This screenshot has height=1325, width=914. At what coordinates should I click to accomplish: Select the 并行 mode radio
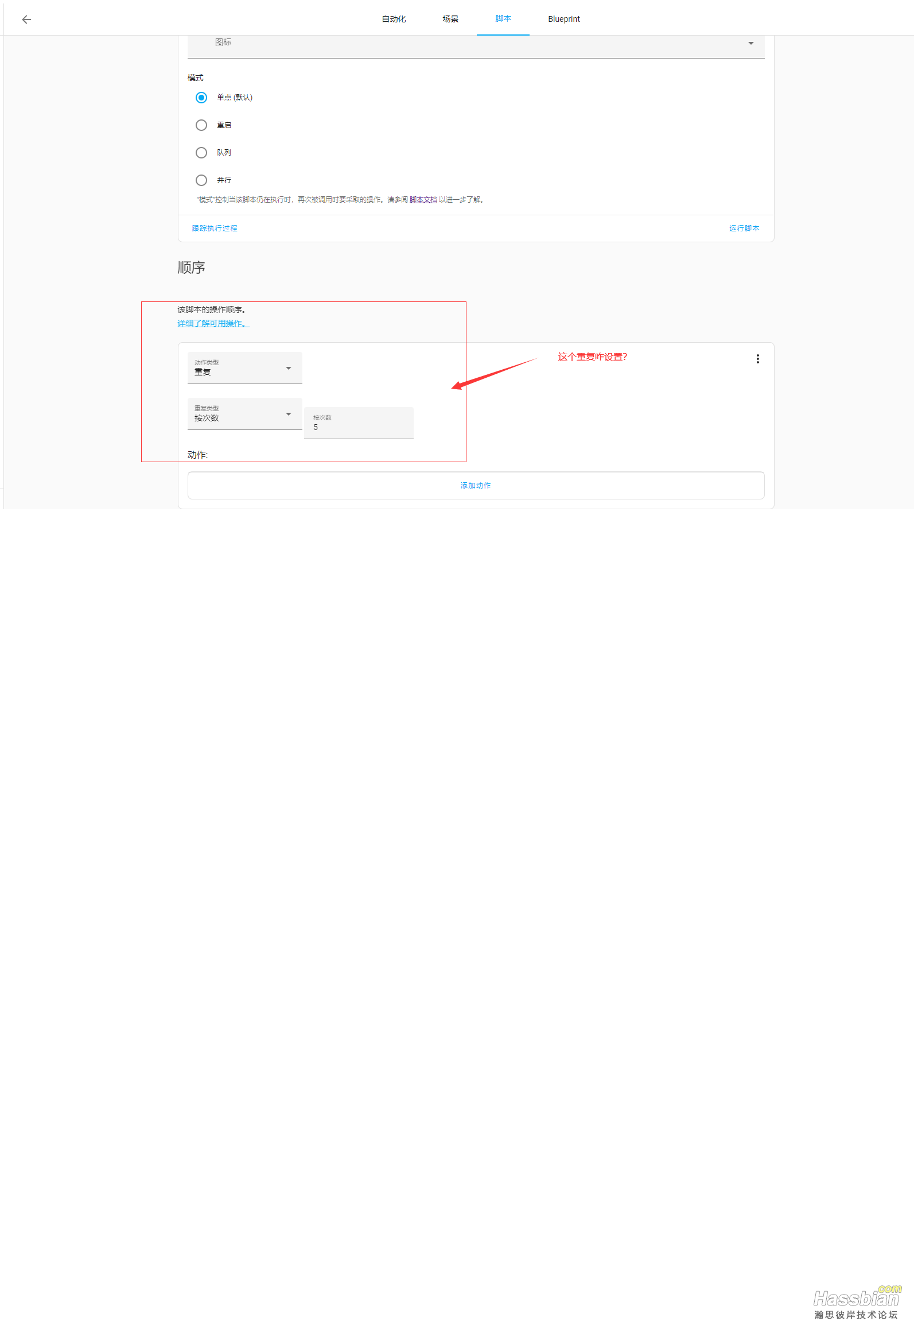201,180
